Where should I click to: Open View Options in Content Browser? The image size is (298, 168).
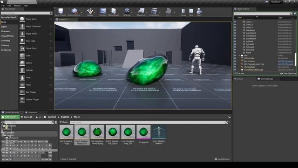(x=223, y=159)
